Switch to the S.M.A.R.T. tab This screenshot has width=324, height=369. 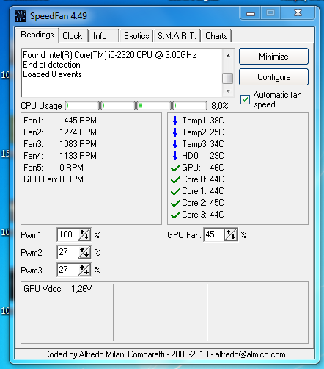177,36
